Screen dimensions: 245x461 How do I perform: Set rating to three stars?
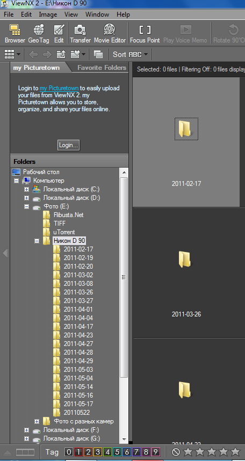(x=212, y=451)
